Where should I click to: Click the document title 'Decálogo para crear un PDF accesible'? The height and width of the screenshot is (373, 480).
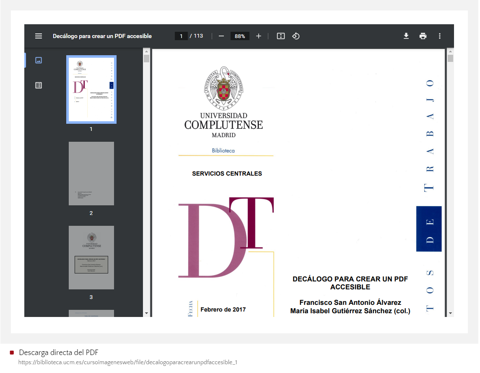pos(102,36)
